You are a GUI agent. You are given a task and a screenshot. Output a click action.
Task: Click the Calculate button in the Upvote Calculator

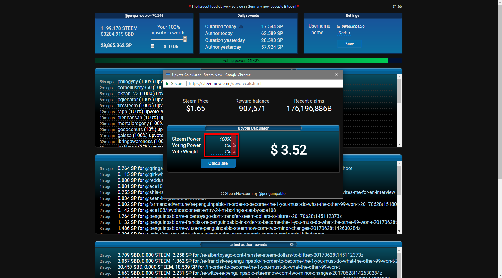(x=218, y=163)
